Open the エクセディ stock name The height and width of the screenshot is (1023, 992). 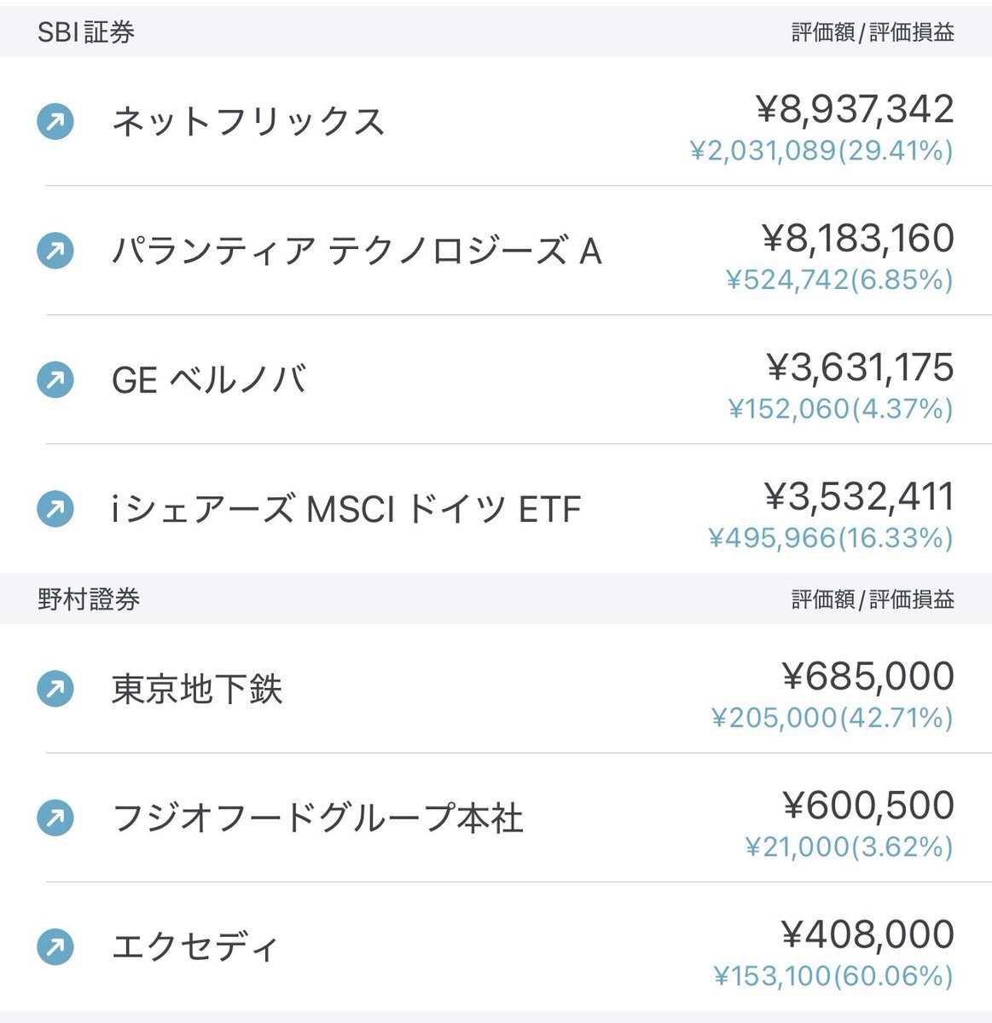coord(195,947)
